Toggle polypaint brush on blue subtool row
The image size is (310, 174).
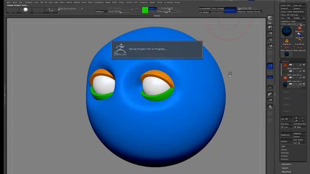click(300, 84)
